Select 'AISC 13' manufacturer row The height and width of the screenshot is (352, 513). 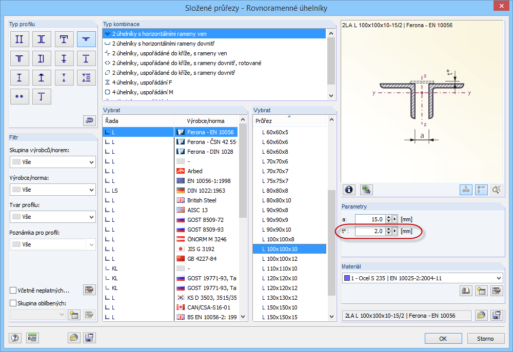click(x=170, y=210)
